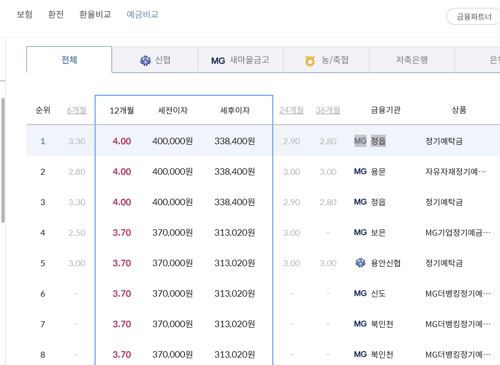Click 자유자재정기예… product name
Image resolution: width=500 pixels, height=365 pixels.
pos(456,171)
